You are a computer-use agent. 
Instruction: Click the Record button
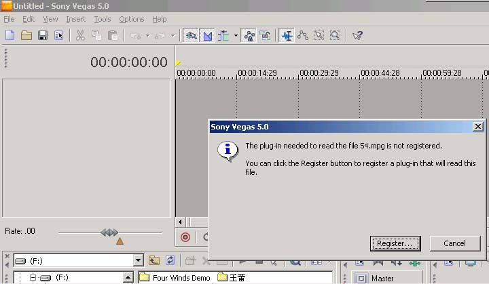tap(185, 237)
